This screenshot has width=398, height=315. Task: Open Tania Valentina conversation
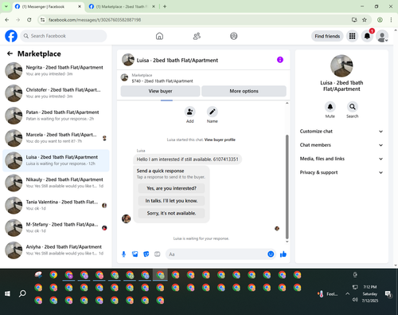(x=56, y=205)
